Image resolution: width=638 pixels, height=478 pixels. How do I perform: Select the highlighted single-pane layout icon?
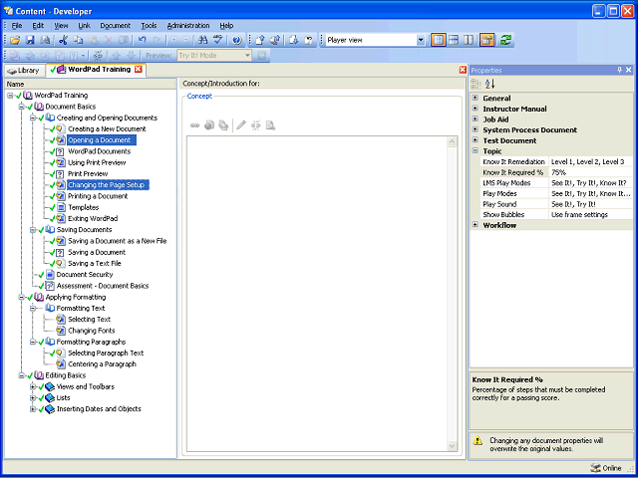439,40
